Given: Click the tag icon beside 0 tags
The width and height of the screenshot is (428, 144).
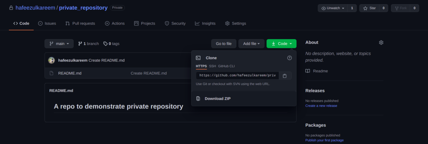Looking at the screenshot, I should click(x=105, y=44).
